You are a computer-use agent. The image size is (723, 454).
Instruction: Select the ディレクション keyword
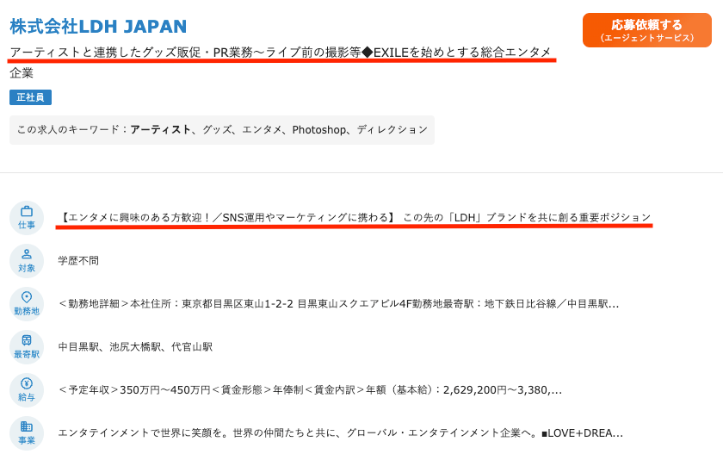pyautogui.click(x=392, y=129)
